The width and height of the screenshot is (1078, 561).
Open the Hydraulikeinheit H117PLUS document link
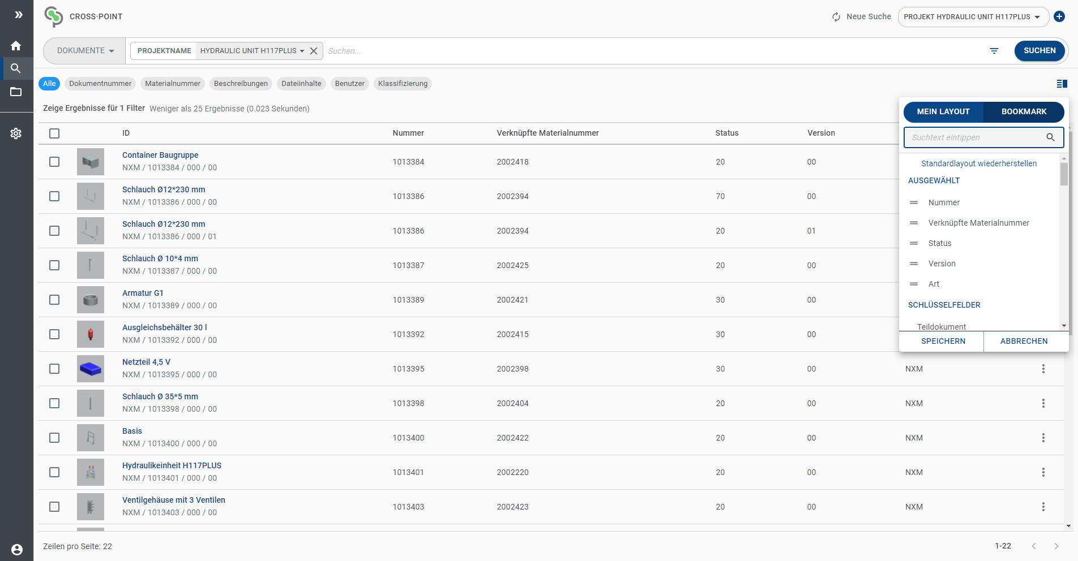[x=172, y=465]
